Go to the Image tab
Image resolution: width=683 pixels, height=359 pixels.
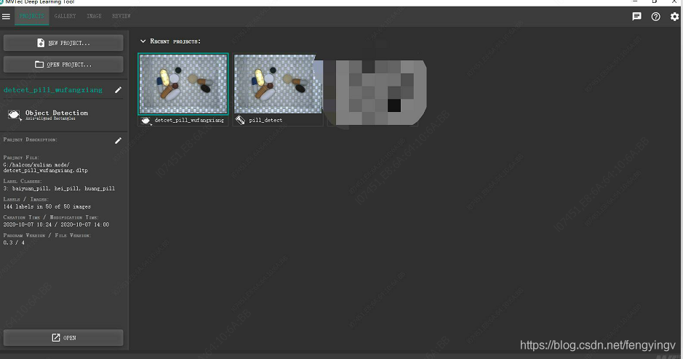[x=94, y=16]
